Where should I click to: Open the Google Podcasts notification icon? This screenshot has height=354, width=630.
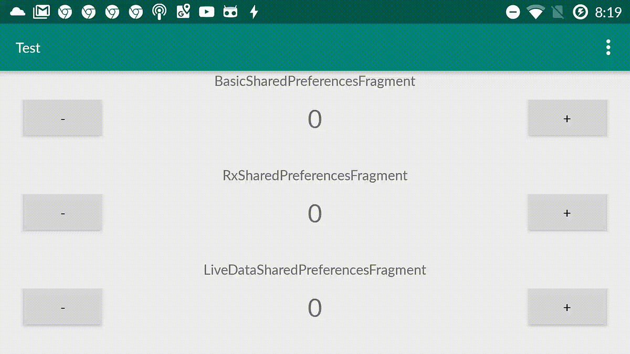click(x=159, y=11)
